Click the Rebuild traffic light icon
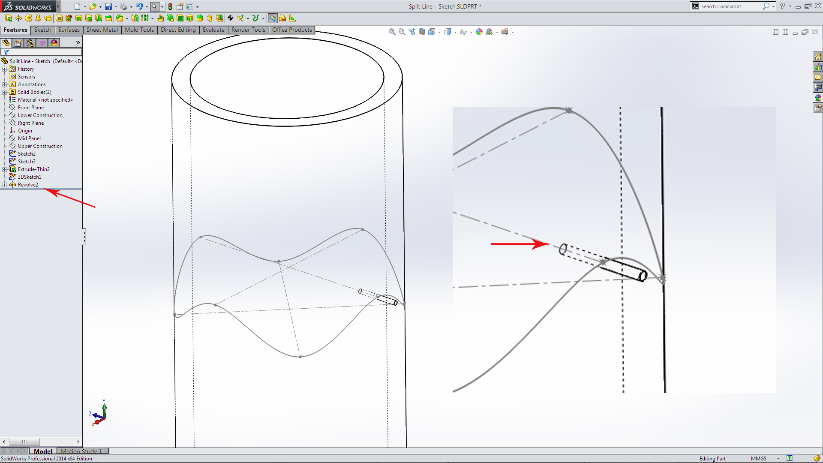The height and width of the screenshot is (463, 823). click(170, 6)
